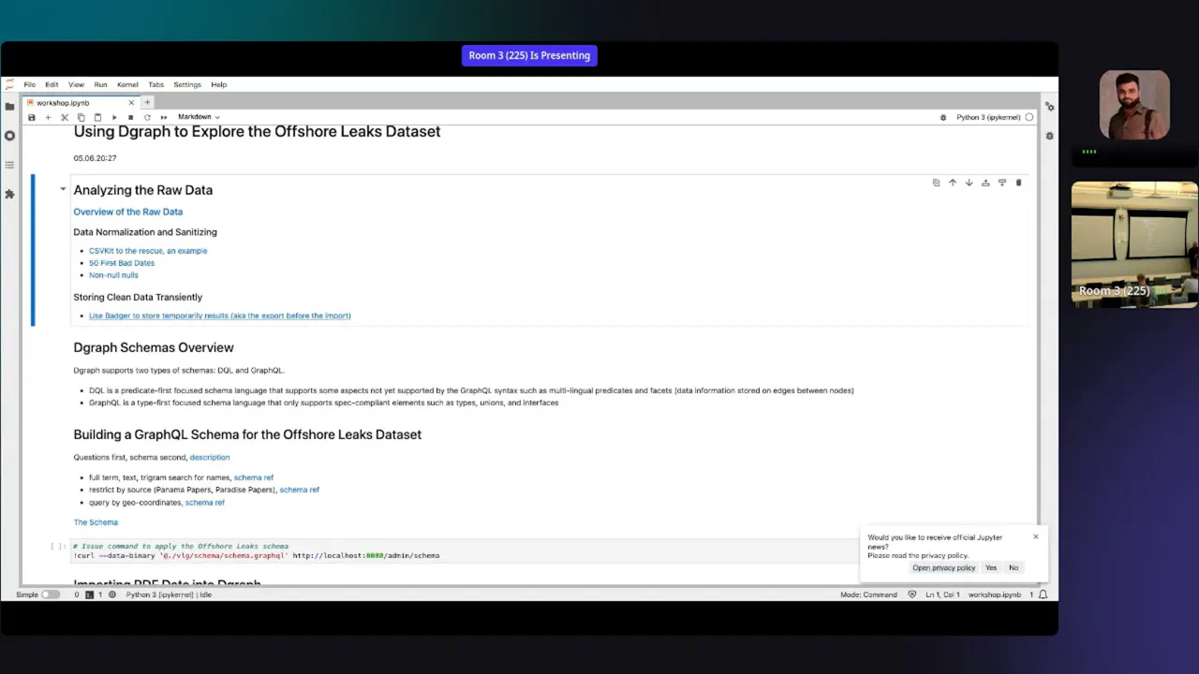Screen dimensions: 1199x674
Task: Open the 50 First Bad Dates link
Action: tap(122, 263)
